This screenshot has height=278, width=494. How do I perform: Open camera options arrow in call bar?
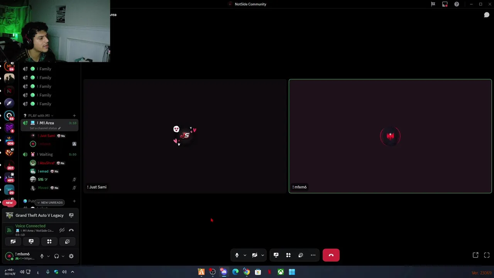(262, 255)
